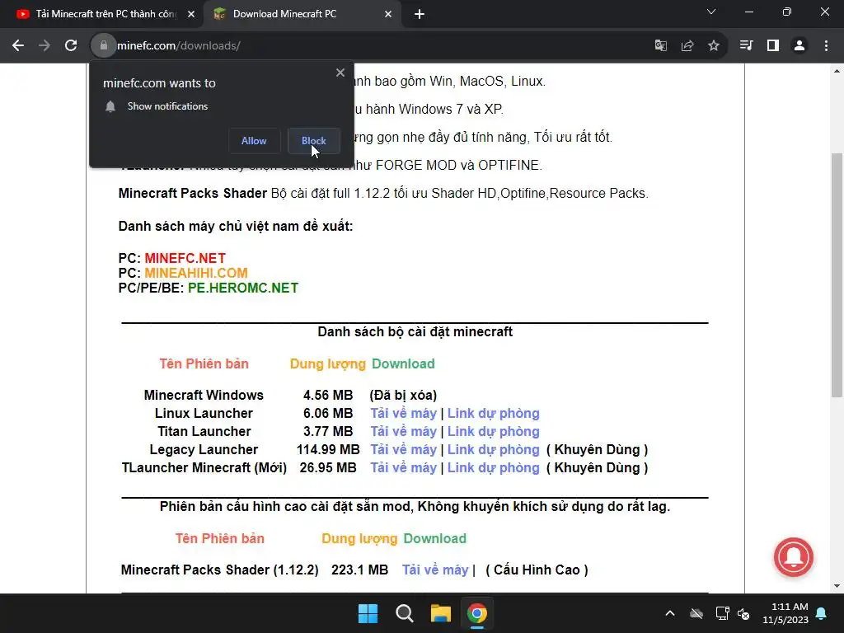The image size is (844, 633).
Task: Click the Danh sách bộ cài đặt minecraft heading
Action: click(x=415, y=331)
